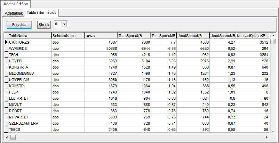Viewport: 279px width, 143px height.
Task: Click TotalSpaceKB value 728 for SZERSZAMTERV
Action: click(x=134, y=123)
